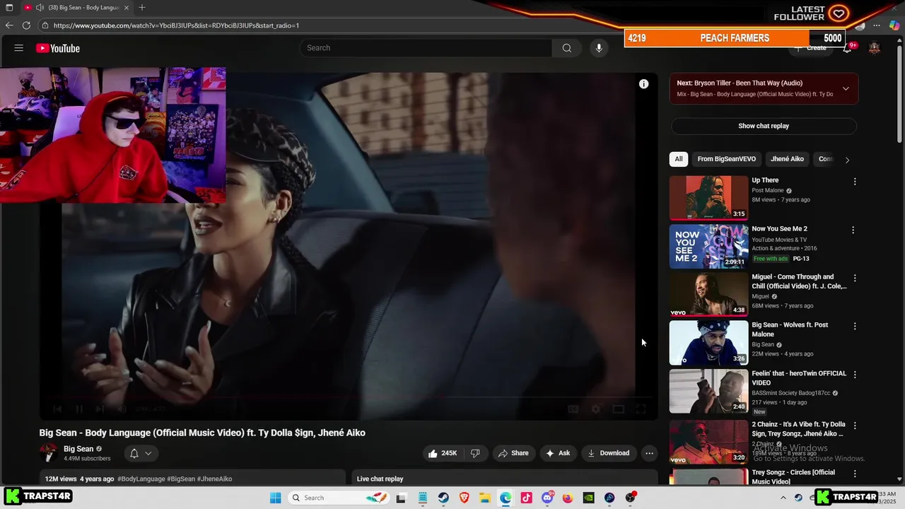905x509 pixels.
Task: Go to the YouTube home logo
Action: coord(58,48)
